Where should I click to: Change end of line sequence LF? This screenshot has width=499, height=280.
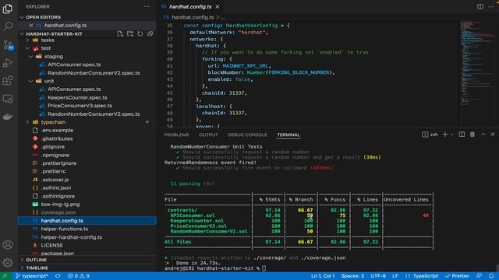point(395,276)
